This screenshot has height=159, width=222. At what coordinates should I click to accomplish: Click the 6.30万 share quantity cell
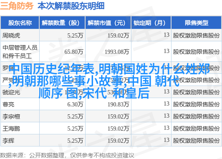pos(75,104)
